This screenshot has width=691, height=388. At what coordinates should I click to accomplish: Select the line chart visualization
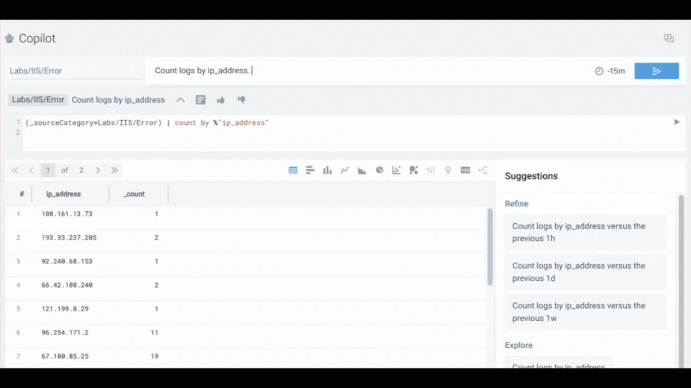coord(344,170)
